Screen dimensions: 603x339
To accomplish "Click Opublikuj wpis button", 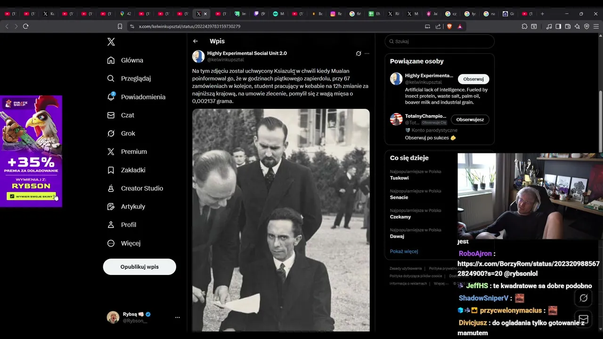I will pos(139,267).
